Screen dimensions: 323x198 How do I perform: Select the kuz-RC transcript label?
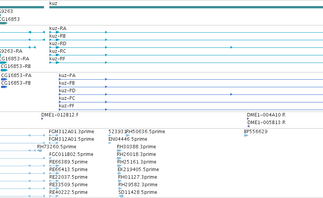(58, 51)
